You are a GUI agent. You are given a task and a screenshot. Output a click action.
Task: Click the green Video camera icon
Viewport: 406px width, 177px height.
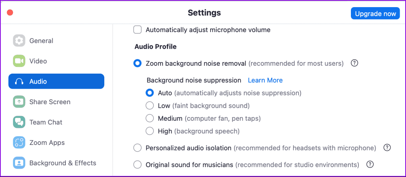[19, 61]
